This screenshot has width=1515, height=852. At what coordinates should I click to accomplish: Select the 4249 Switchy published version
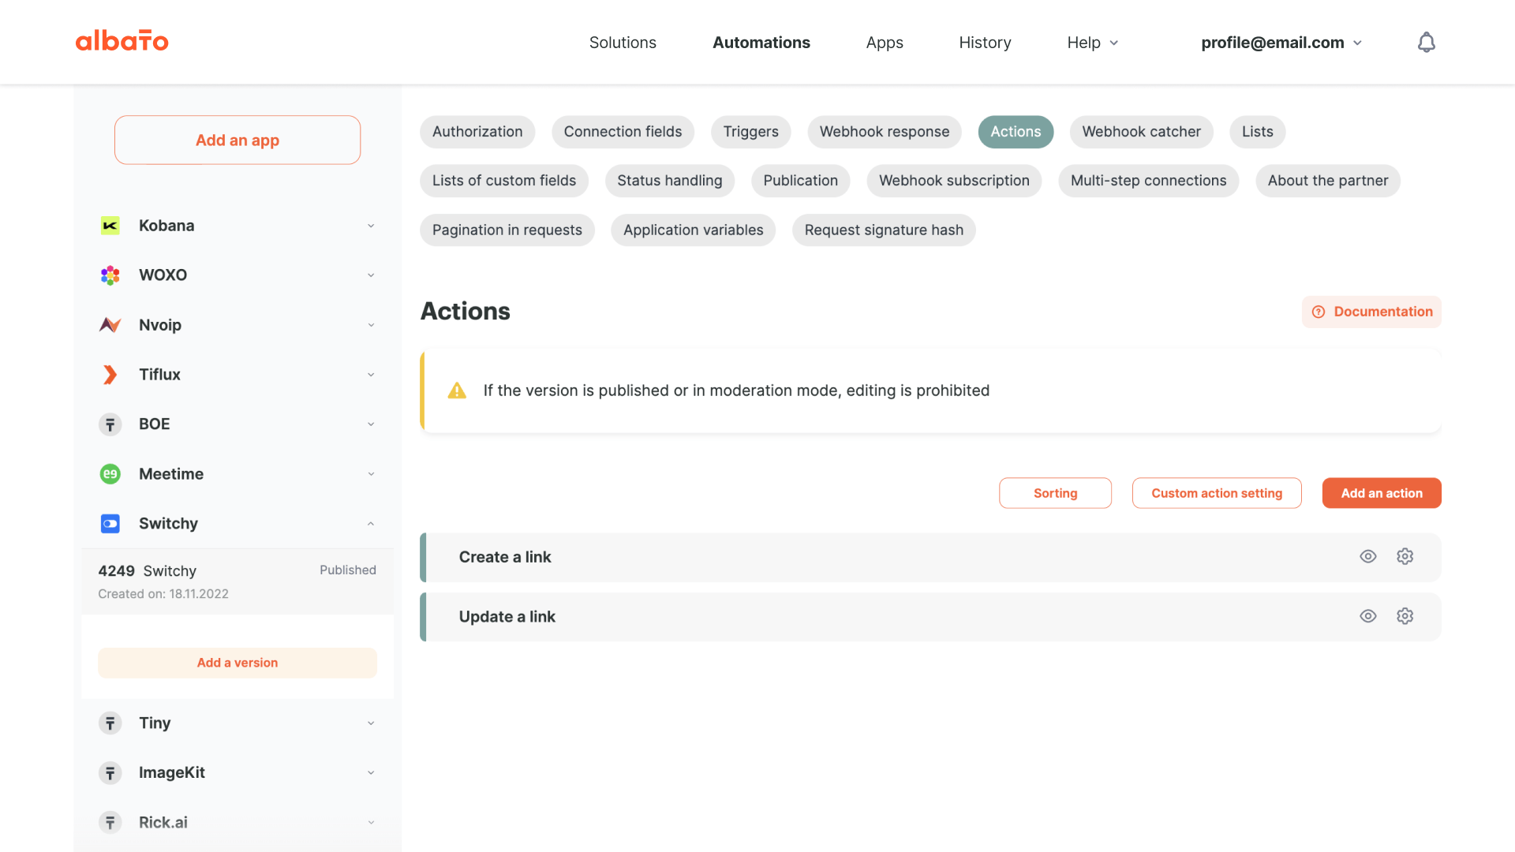click(237, 581)
